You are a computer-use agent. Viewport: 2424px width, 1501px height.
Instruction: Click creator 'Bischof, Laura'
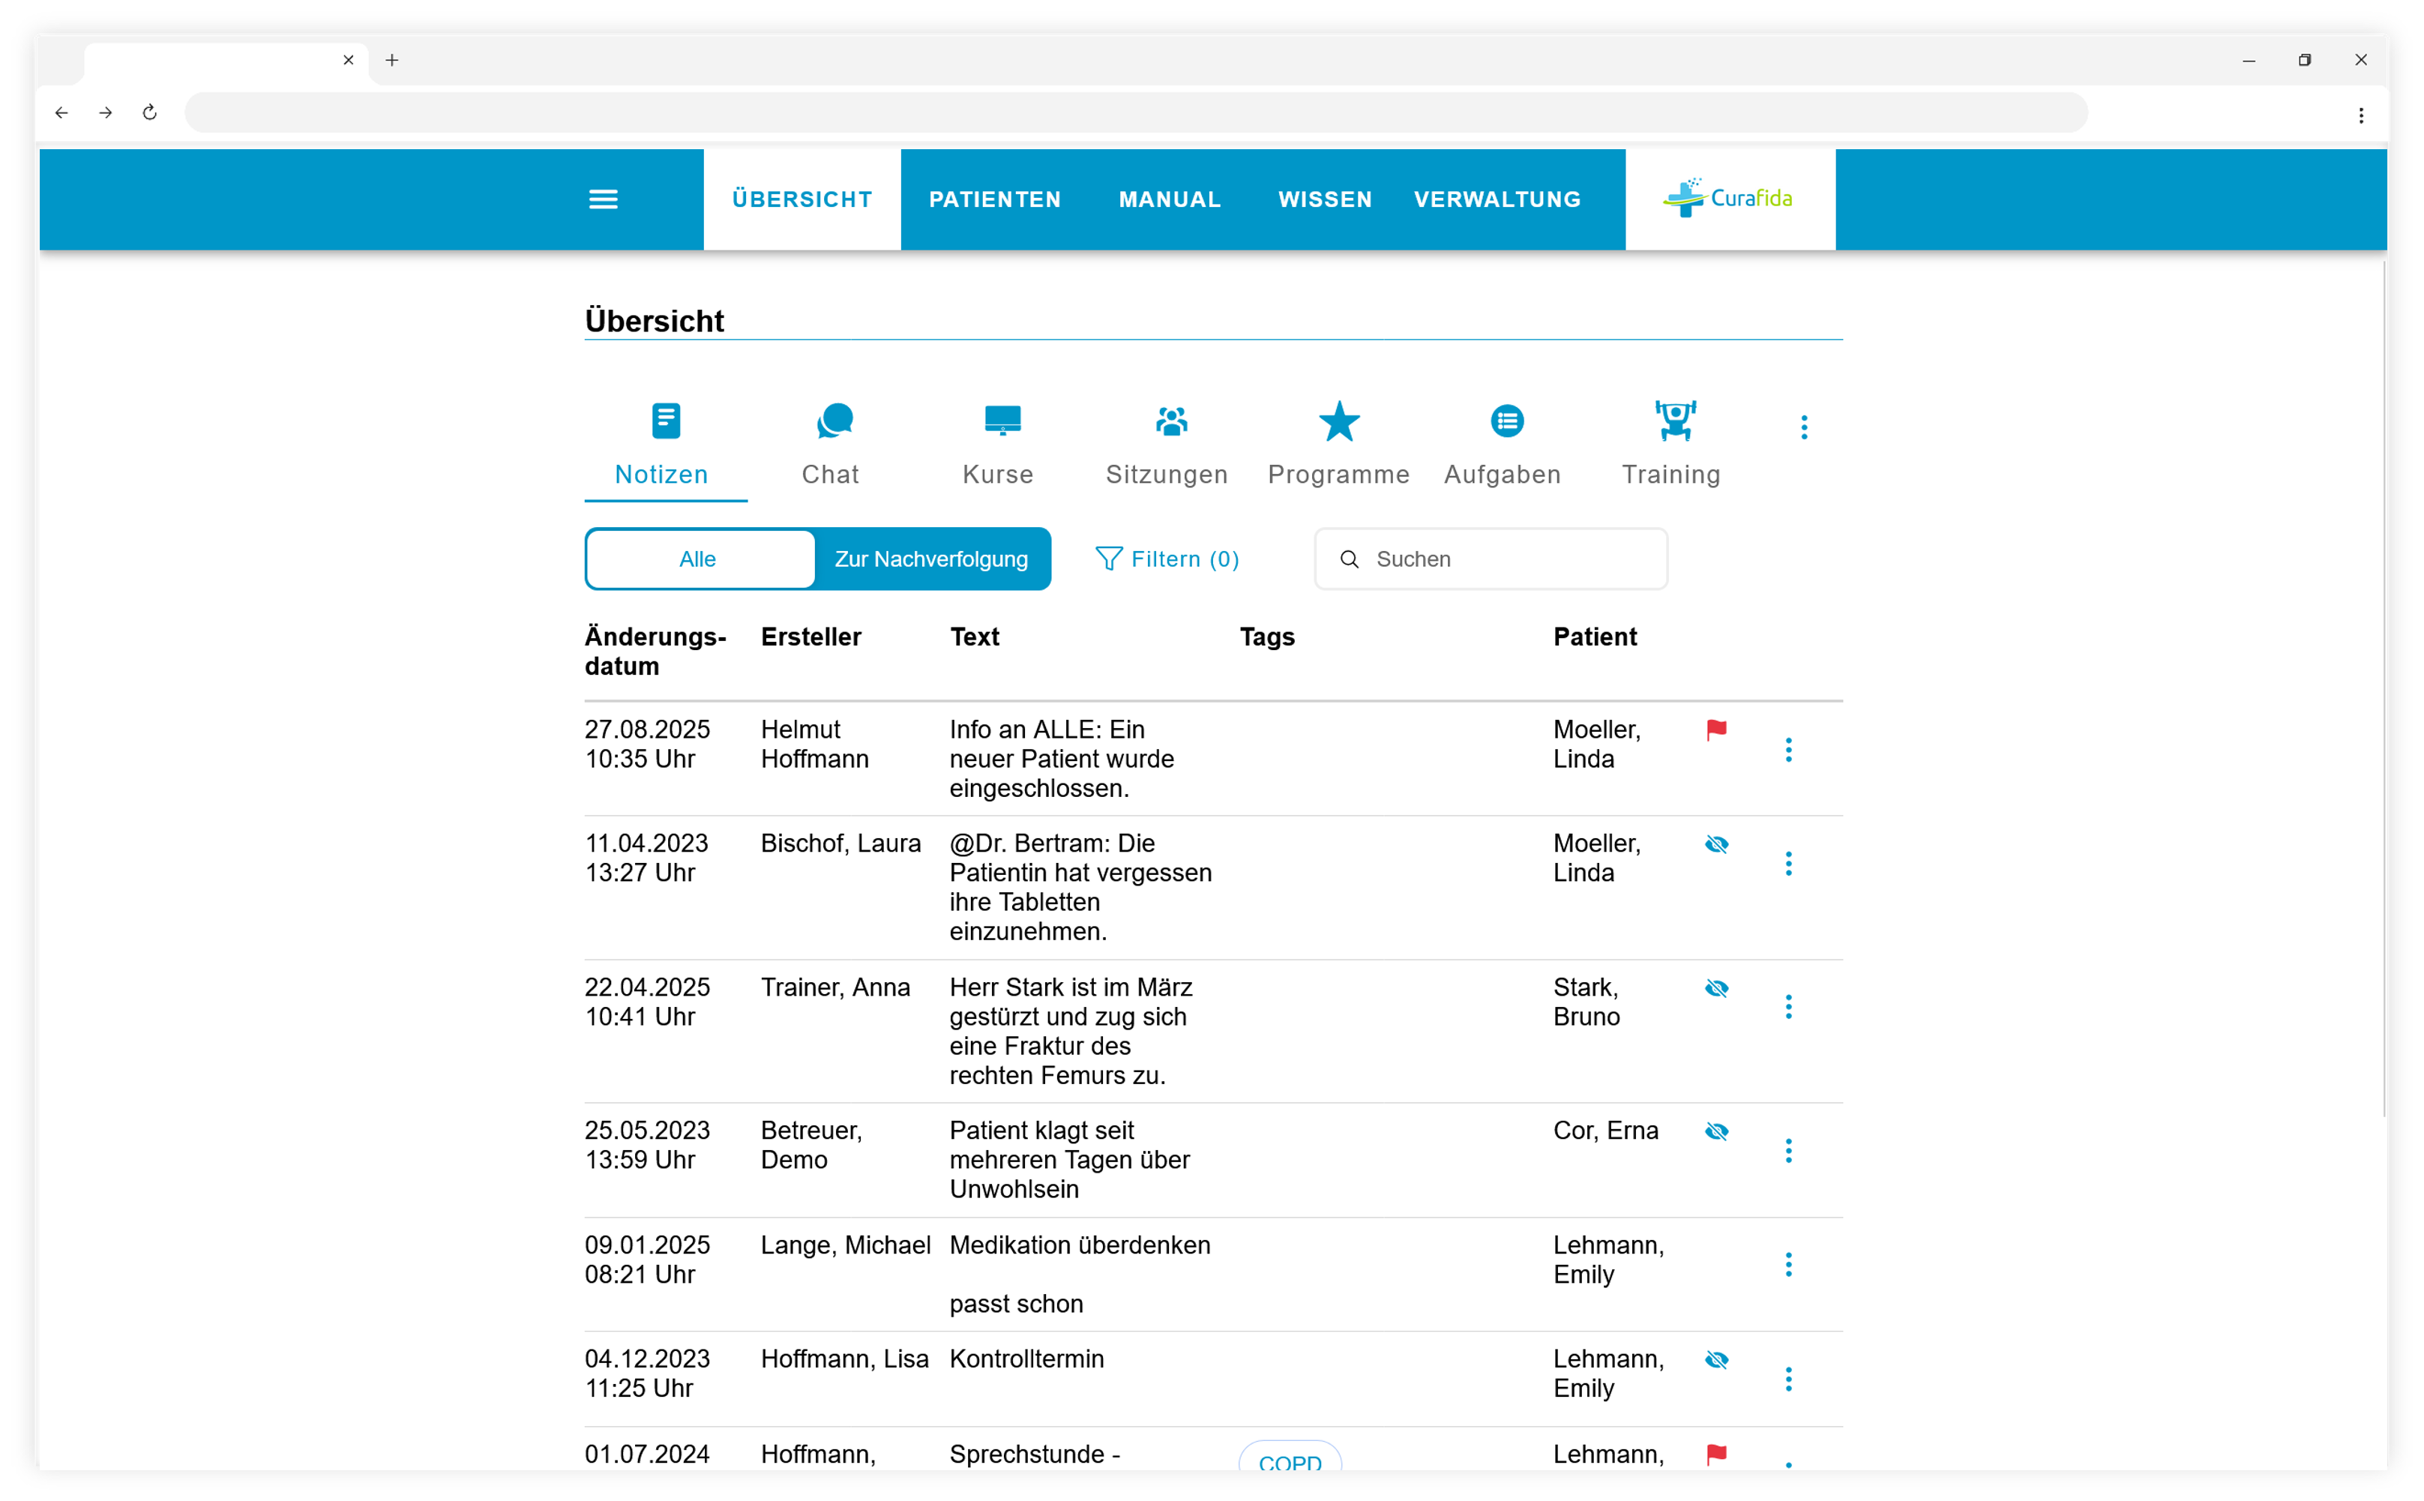click(x=840, y=843)
